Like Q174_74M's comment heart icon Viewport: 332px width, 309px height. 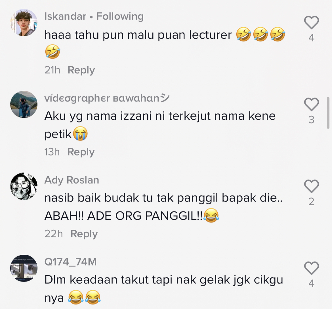click(312, 268)
